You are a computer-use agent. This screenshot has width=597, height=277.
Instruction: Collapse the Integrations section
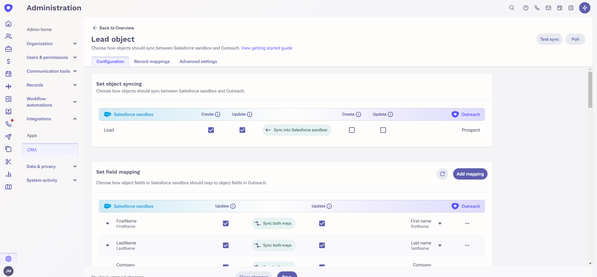coord(52,119)
